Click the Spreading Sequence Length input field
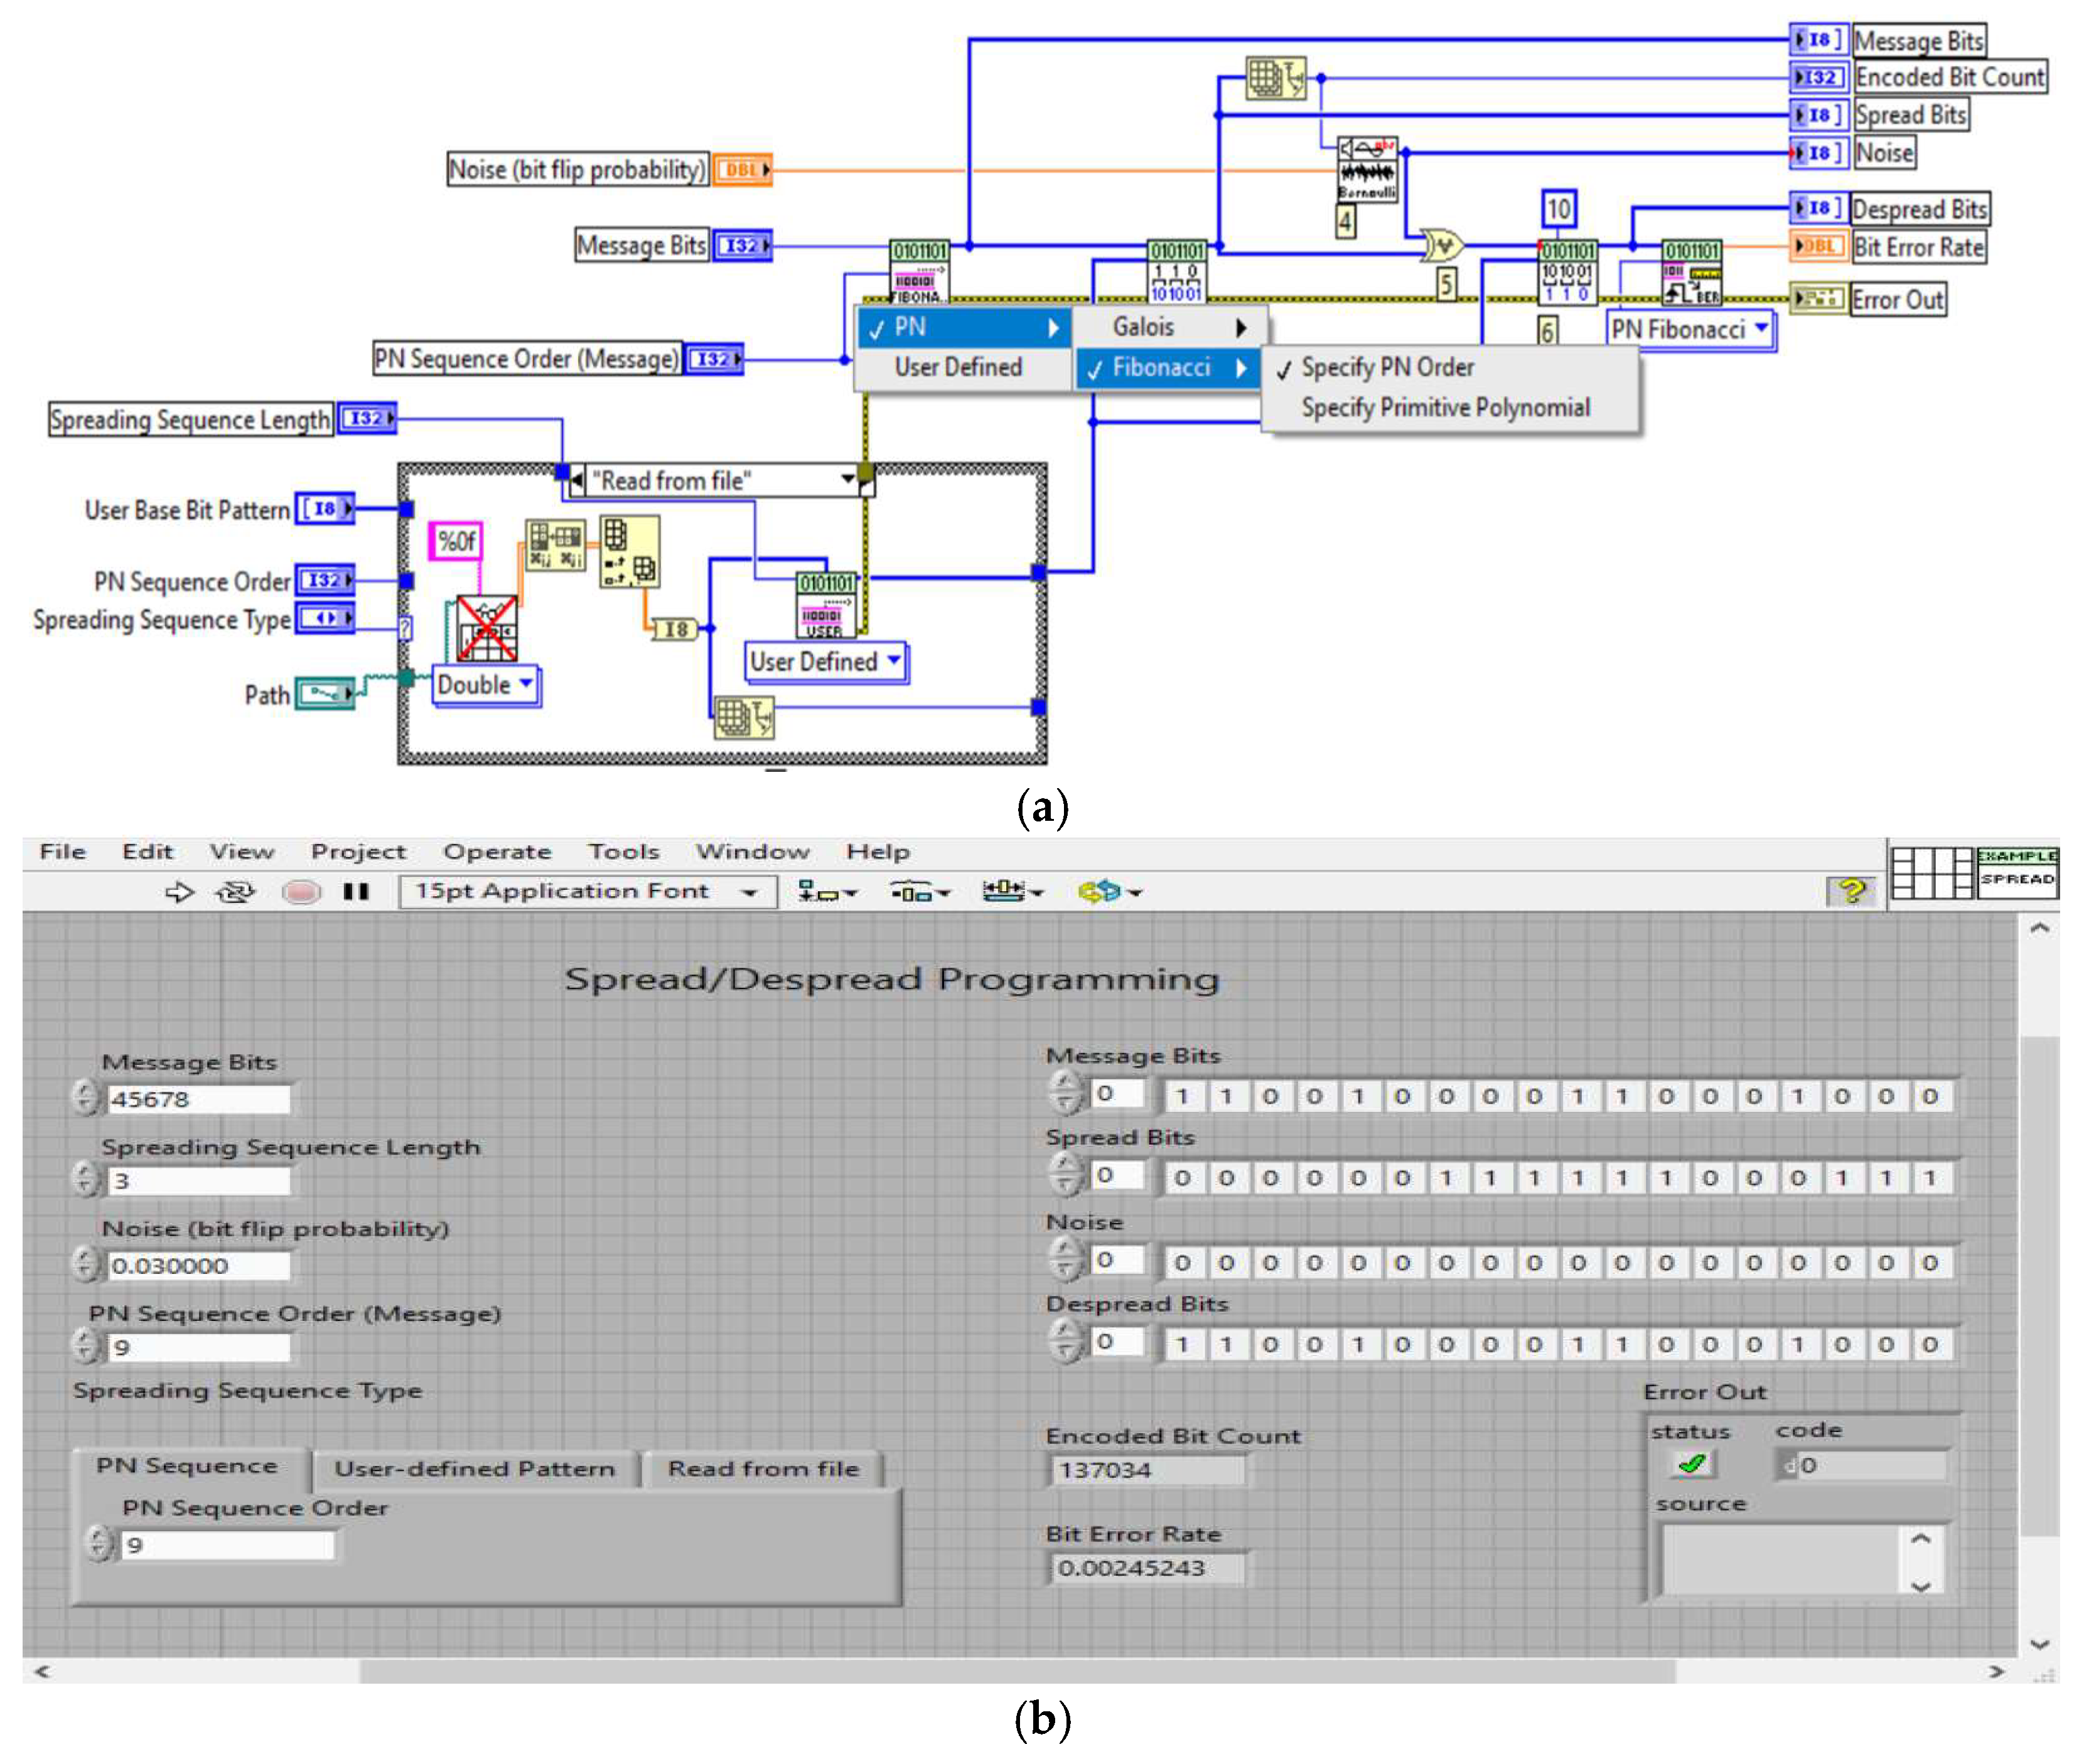Viewport: 2089px width, 1764px height. pyautogui.click(x=198, y=1181)
